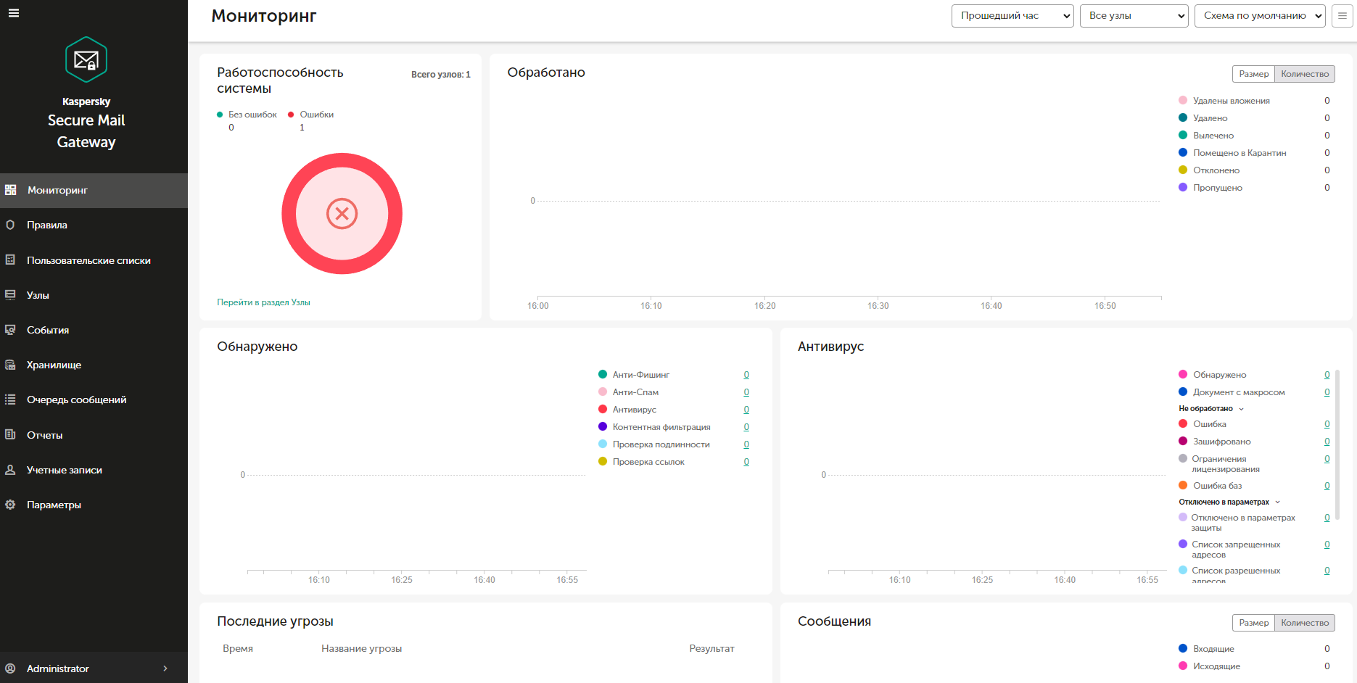Click the Контентная фильтрация count link
Image resolution: width=1357 pixels, height=683 pixels.
tap(746, 427)
